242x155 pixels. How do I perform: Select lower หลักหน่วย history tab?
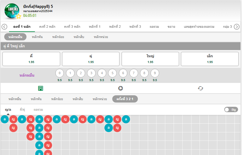click(x=100, y=99)
